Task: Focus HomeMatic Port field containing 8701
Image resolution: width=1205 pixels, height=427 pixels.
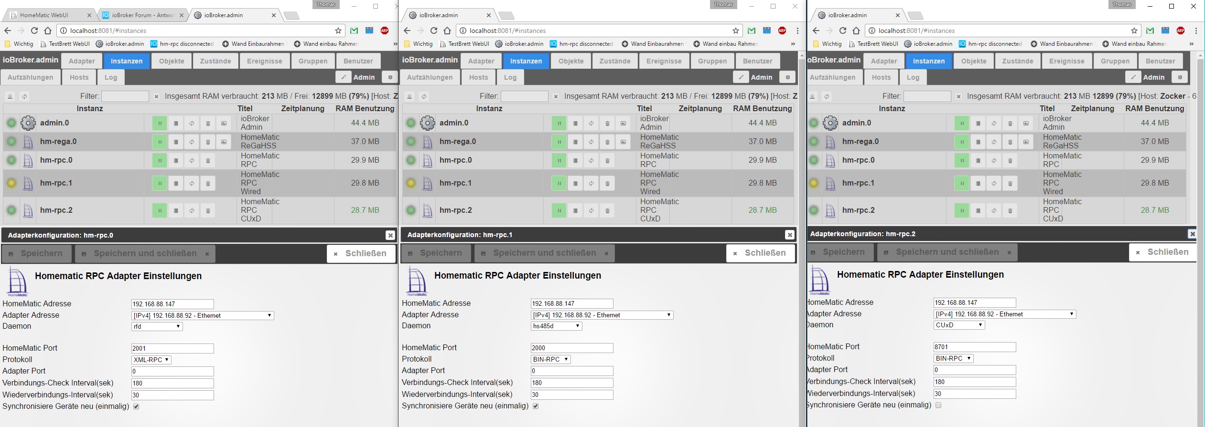Action: pyautogui.click(x=975, y=347)
